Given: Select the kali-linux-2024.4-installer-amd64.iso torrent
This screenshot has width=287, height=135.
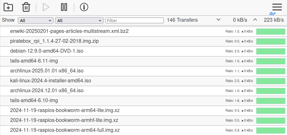Looking at the screenshot, I should (x=51, y=81).
